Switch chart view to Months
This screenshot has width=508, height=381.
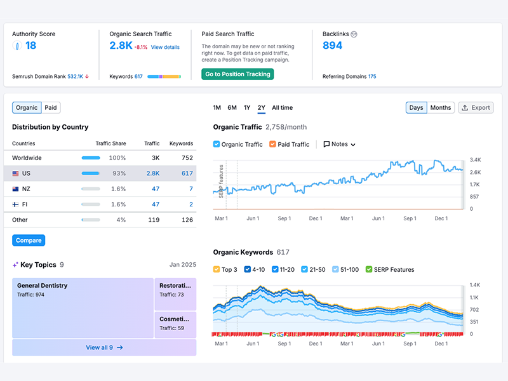tap(440, 108)
